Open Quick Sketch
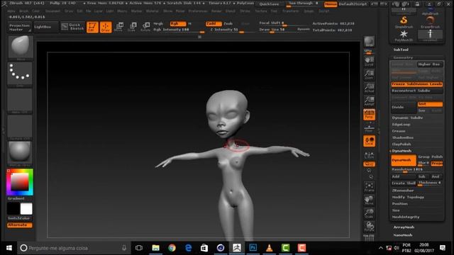 [72, 27]
